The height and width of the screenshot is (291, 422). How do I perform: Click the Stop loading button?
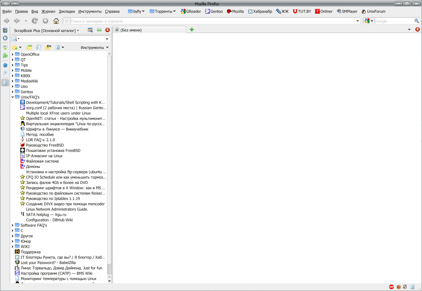45,21
